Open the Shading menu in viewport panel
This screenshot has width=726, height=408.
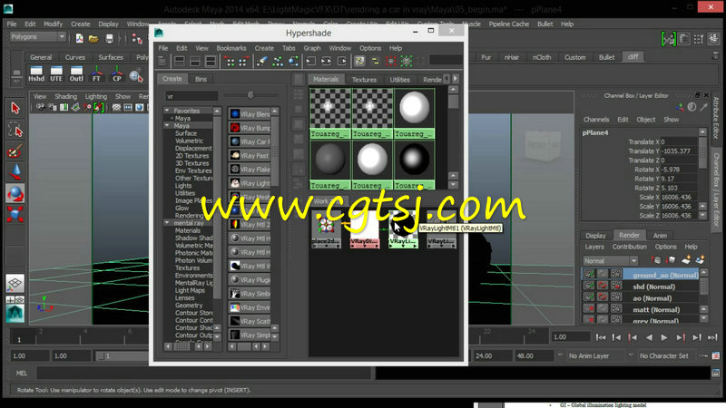65,97
